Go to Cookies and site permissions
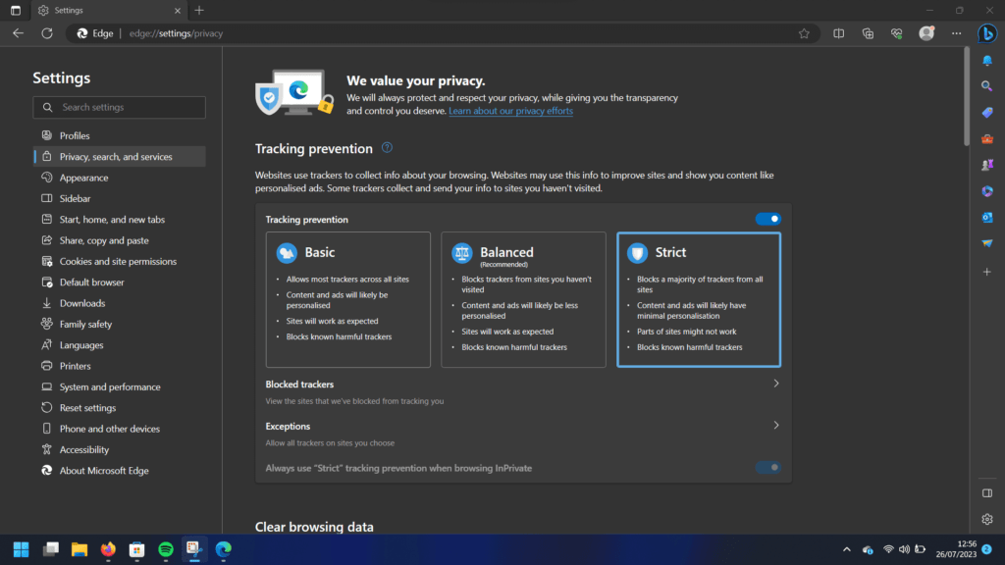Screen dimensions: 1005x565 click(118, 262)
